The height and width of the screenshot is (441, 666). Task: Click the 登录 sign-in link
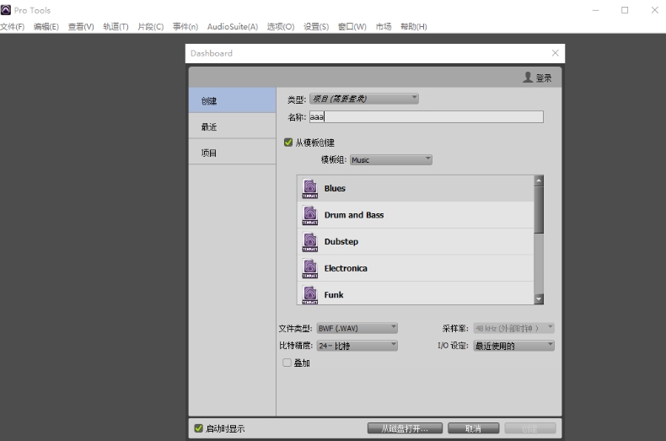coord(544,78)
